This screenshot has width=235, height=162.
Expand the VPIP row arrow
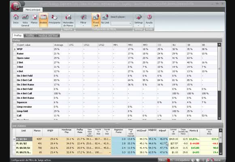point(15,49)
